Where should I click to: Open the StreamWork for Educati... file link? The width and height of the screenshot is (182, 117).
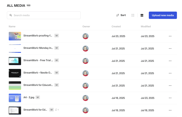38,85
